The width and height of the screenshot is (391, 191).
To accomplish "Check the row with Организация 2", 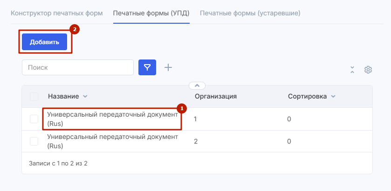I will pos(34,141).
